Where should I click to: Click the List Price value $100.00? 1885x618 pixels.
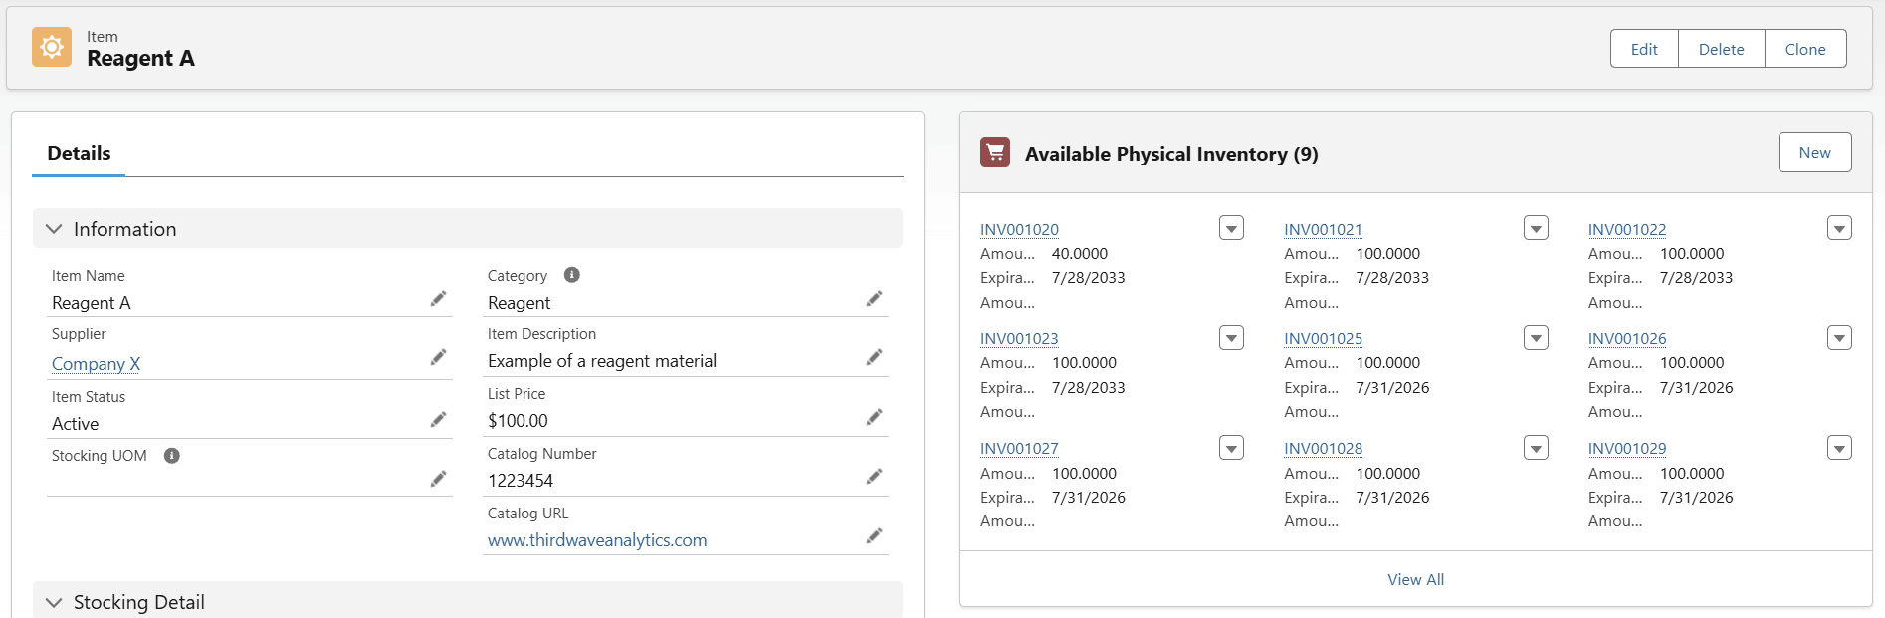coord(518,421)
